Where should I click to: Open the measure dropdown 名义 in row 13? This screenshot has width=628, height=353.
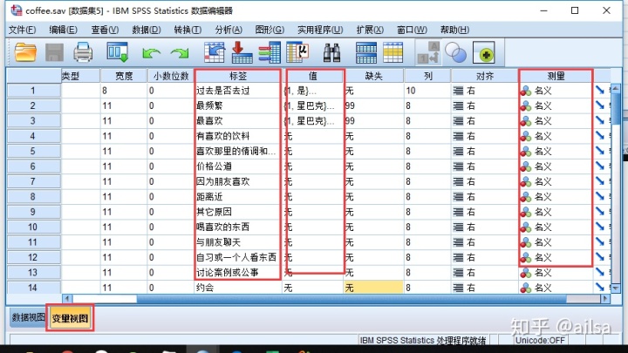pyautogui.click(x=556, y=273)
